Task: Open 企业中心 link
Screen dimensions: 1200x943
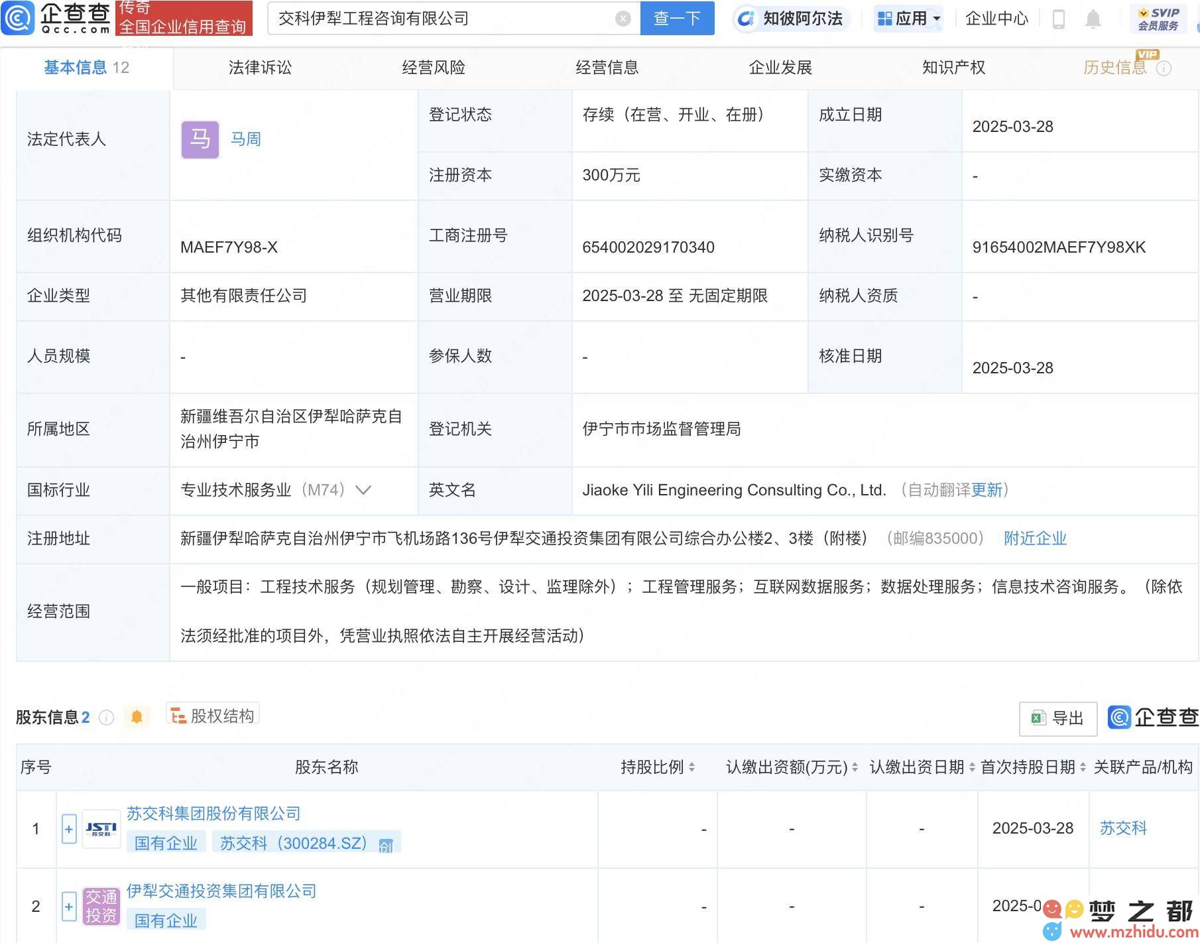Action: [996, 19]
